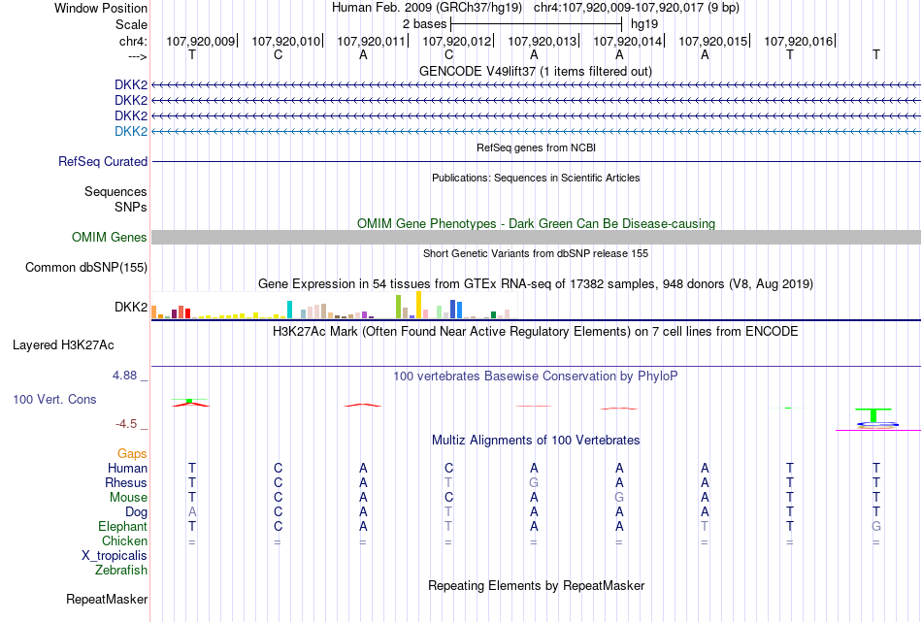The height and width of the screenshot is (622, 922).
Task: Click the Mouse 'G' mismatch base
Action: point(619,498)
